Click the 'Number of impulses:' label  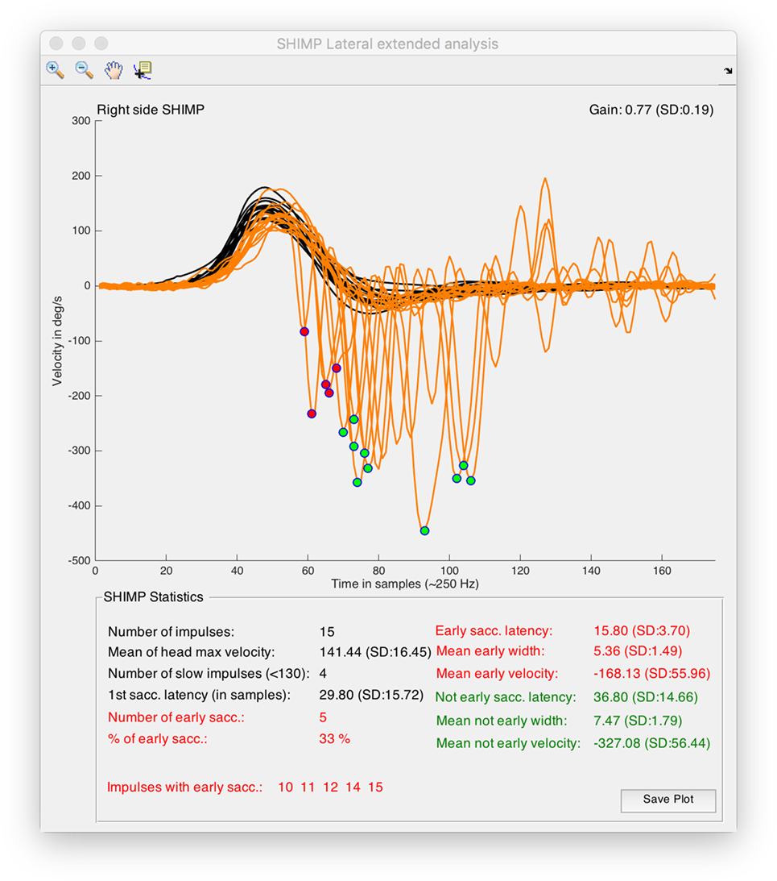[172, 632]
